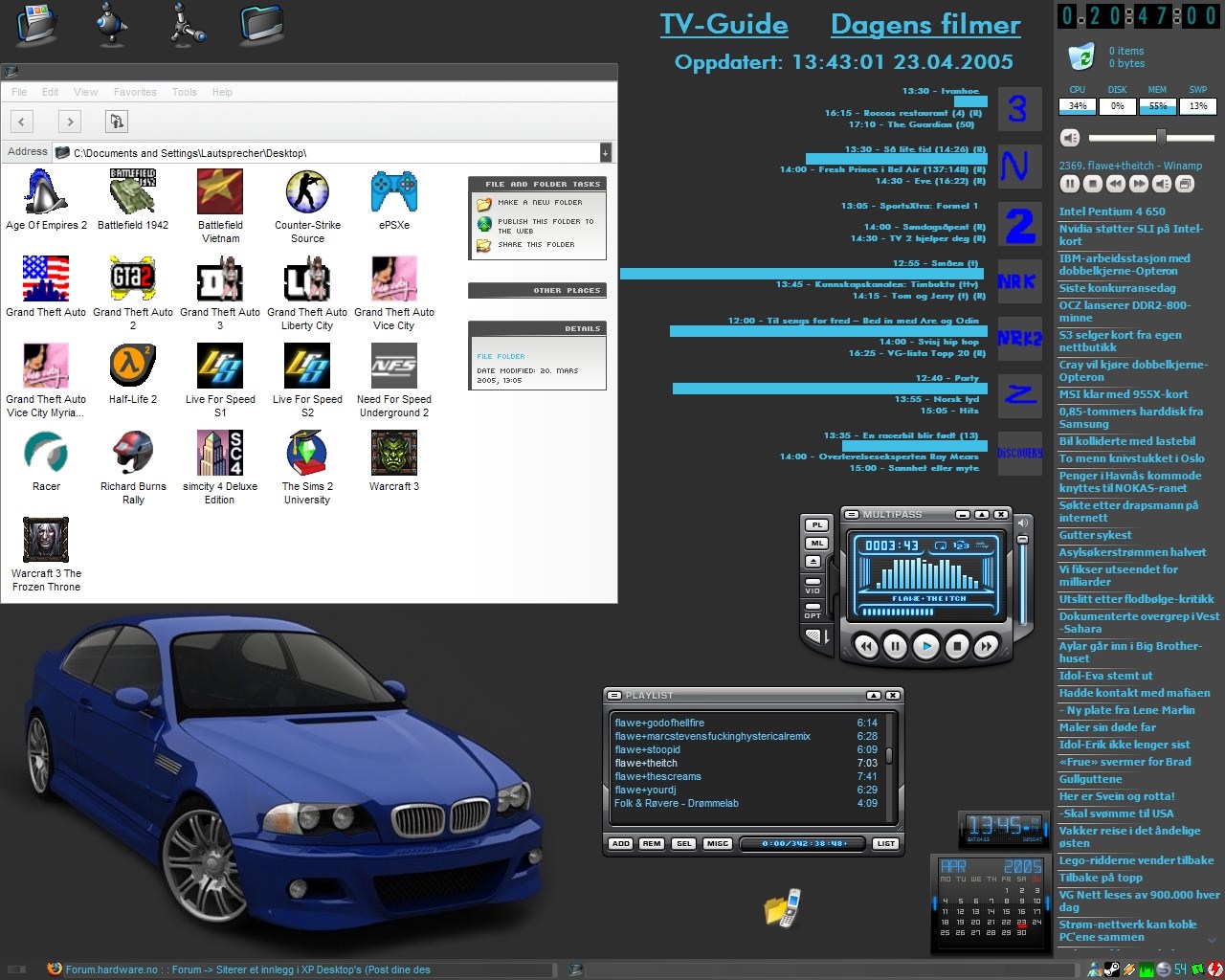Open the Tools menu

point(185,92)
